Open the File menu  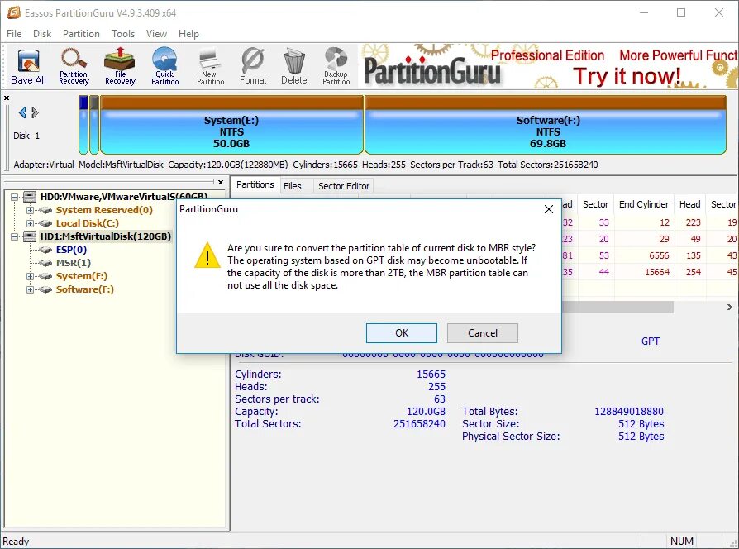14,34
